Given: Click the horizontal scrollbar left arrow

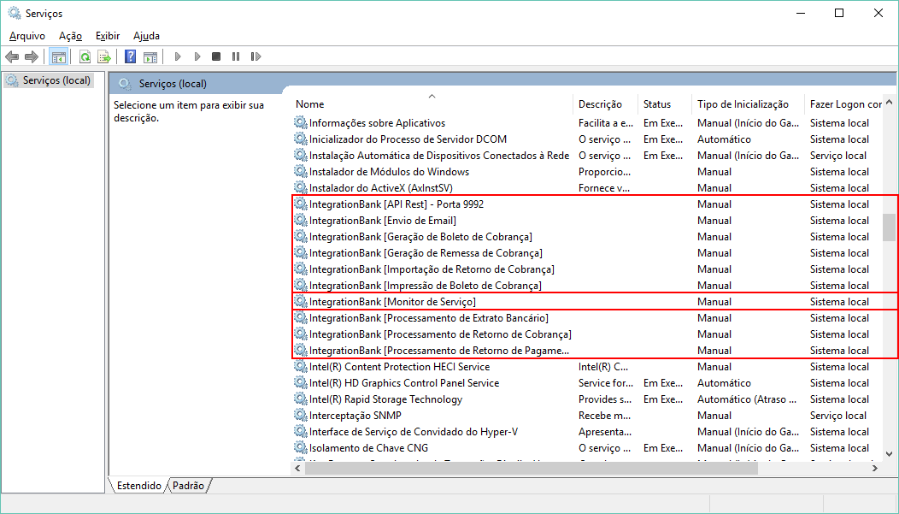Looking at the screenshot, I should point(297,468).
